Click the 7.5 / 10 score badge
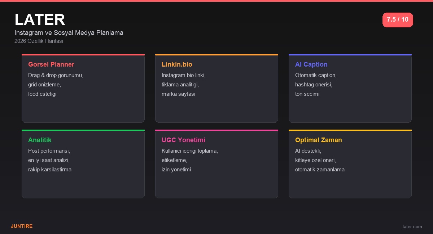The image size is (433, 234). tap(398, 20)
